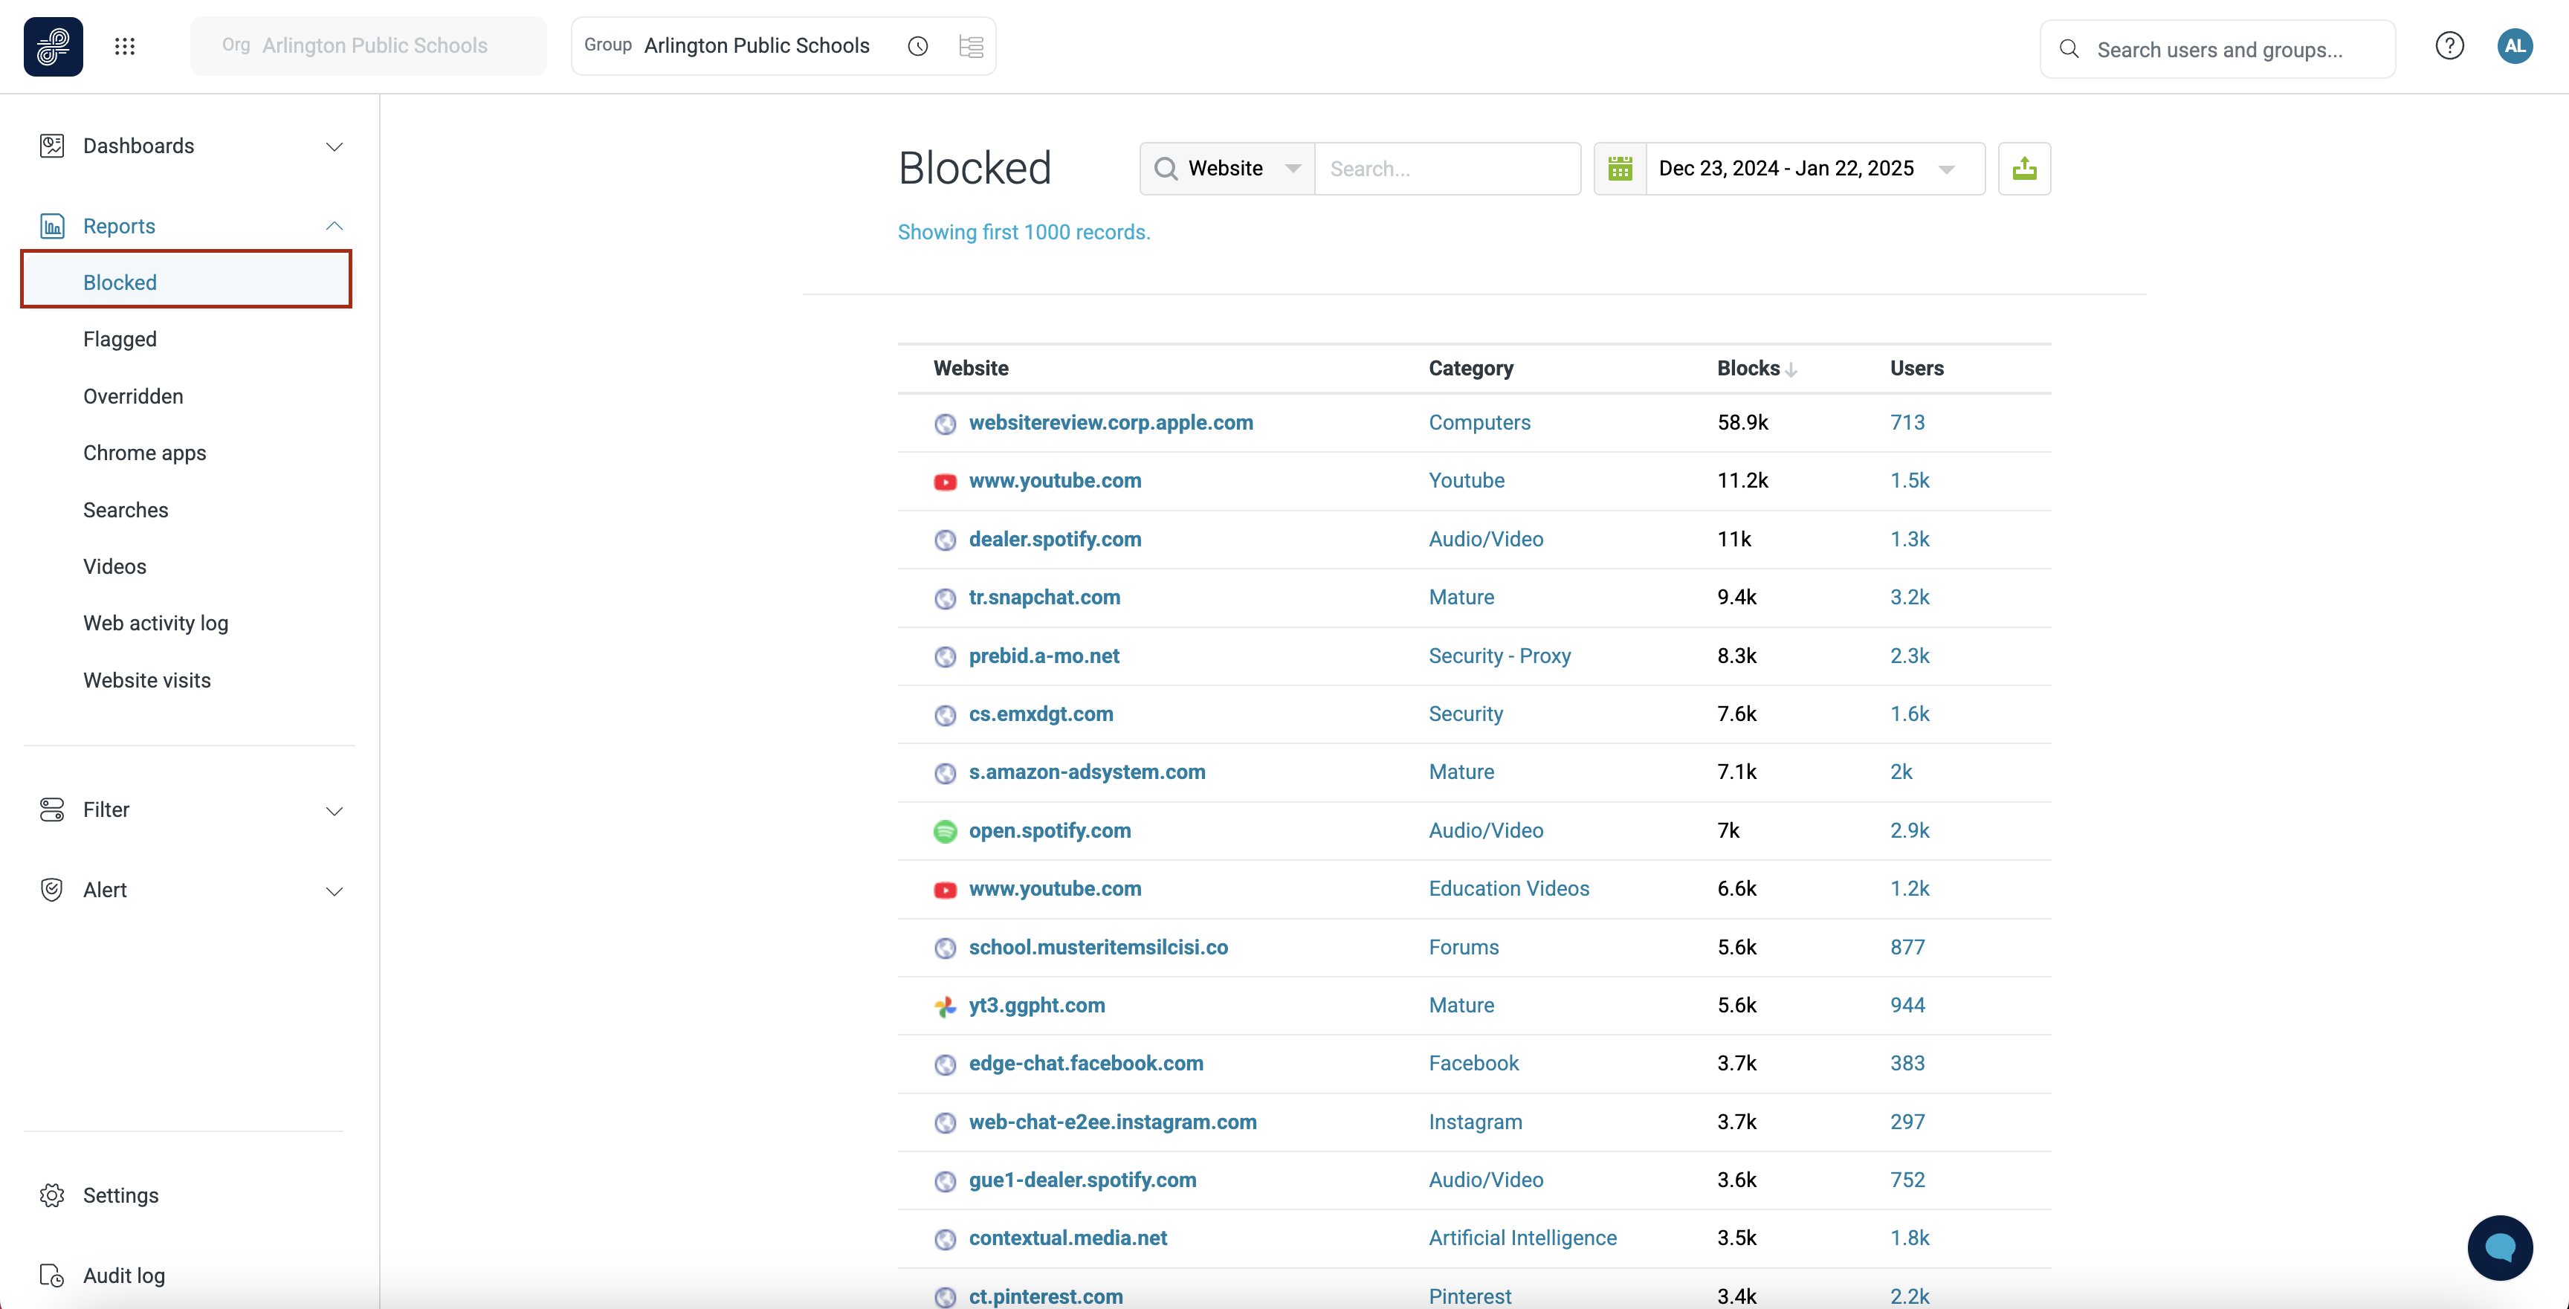The width and height of the screenshot is (2569, 1309).
Task: Open the Flagged report
Action: [120, 339]
